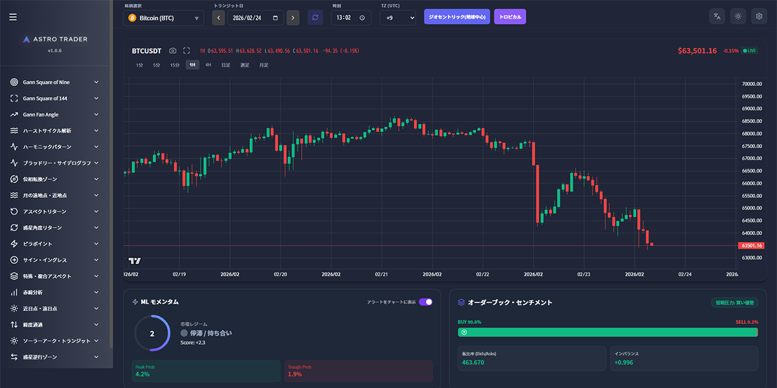Advance to the next transit date
777x388 pixels.
click(293, 17)
